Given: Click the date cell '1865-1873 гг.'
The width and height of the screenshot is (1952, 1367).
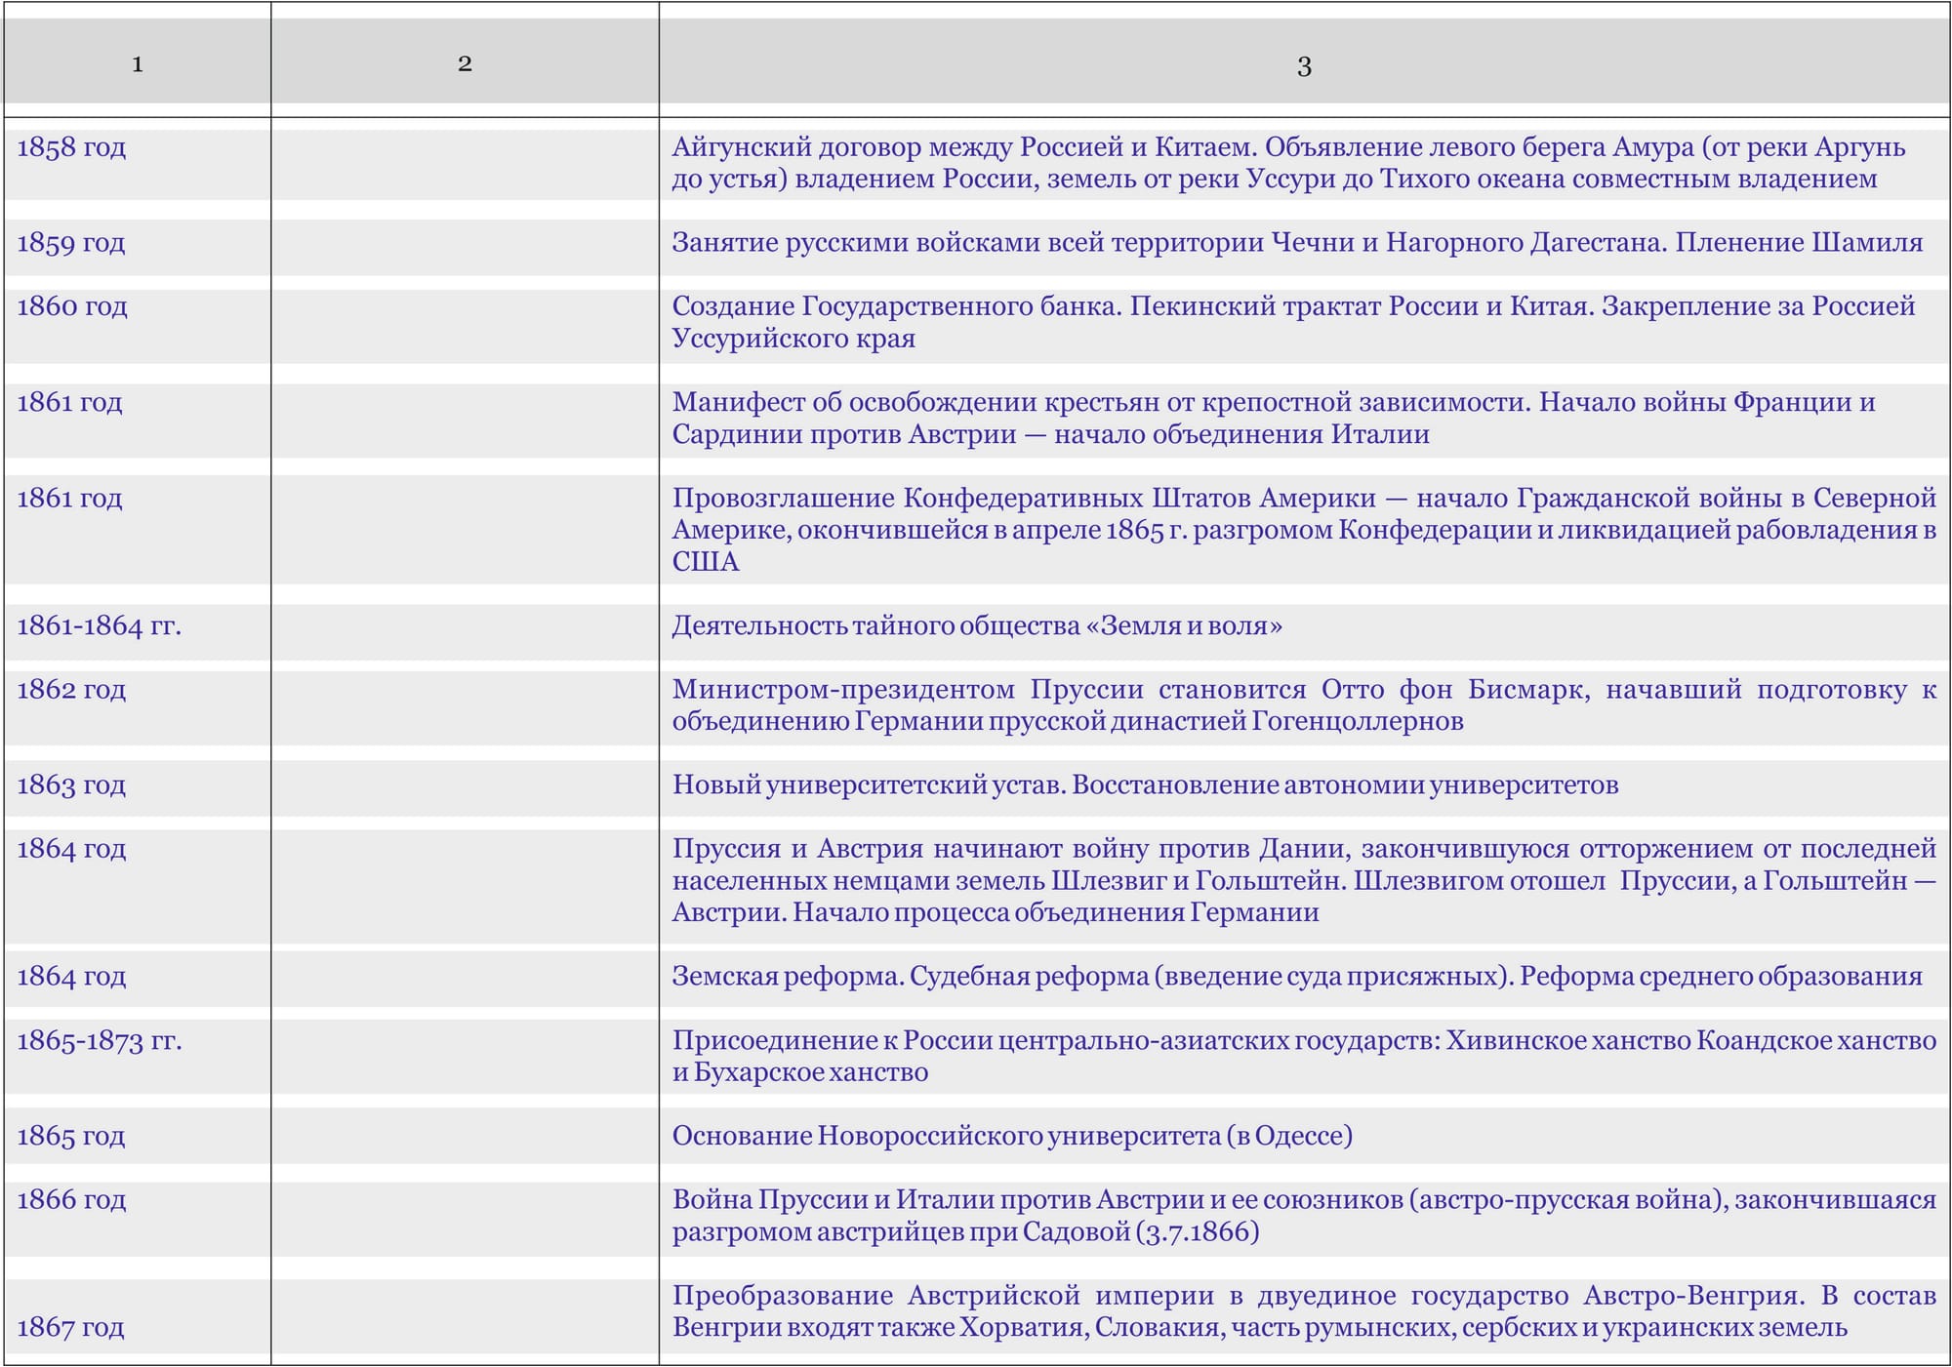Looking at the screenshot, I should [100, 1041].
